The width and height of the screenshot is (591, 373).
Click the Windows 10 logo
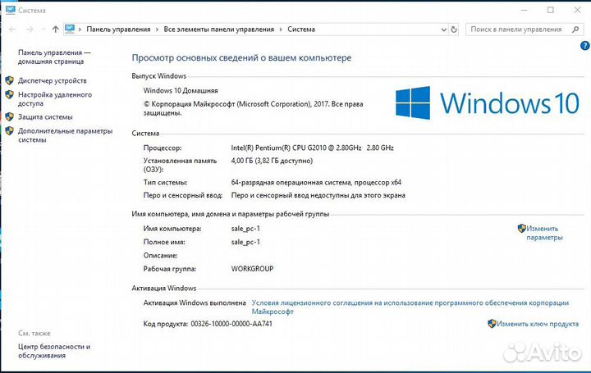click(x=487, y=102)
